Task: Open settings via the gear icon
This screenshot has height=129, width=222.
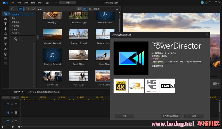Action: click(x=206, y=2)
